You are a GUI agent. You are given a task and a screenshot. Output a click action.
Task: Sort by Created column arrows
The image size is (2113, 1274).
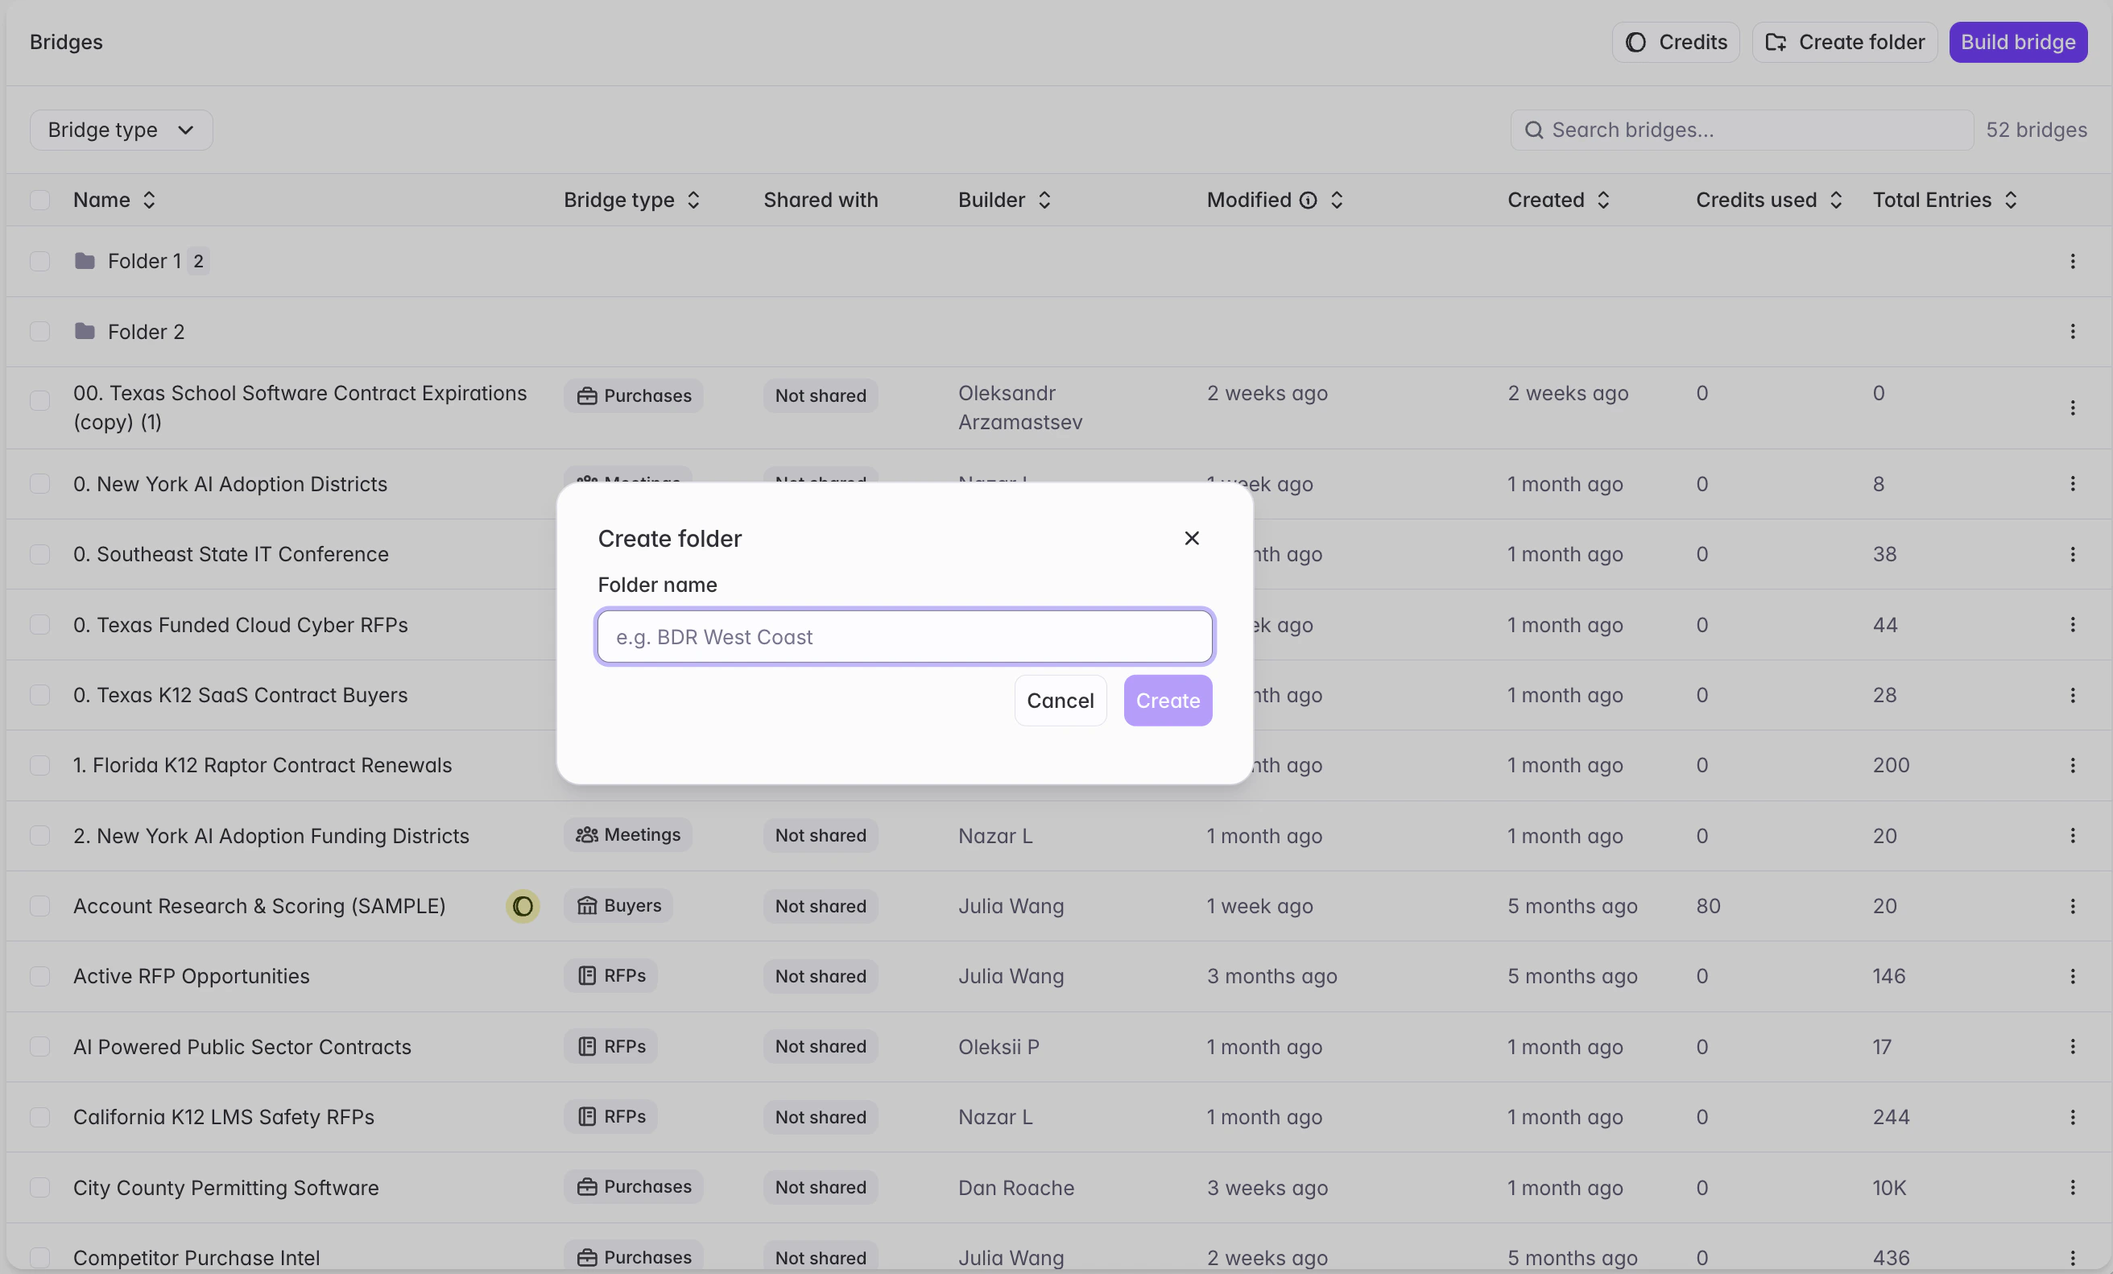point(1602,200)
